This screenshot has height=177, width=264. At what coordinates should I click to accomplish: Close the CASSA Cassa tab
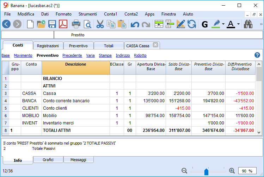155,45
